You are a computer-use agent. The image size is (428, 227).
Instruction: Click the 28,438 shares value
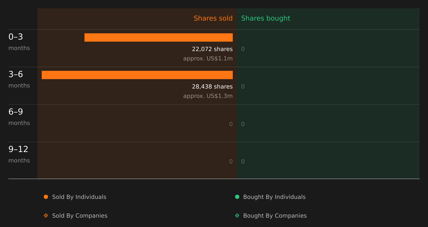[212, 86]
